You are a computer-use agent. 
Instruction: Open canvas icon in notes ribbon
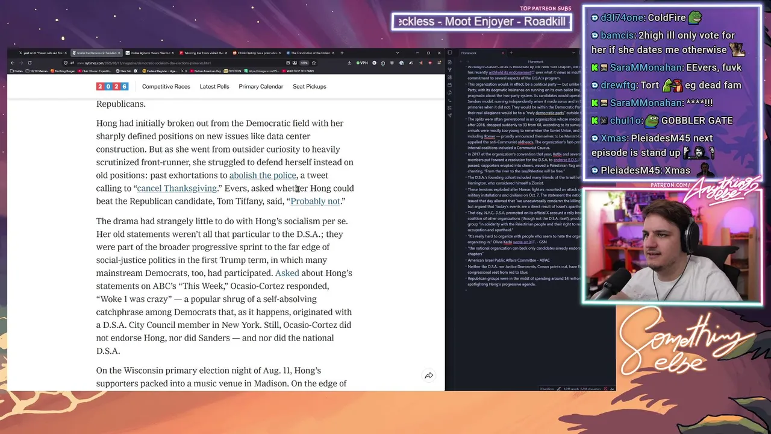pyautogui.click(x=450, y=77)
